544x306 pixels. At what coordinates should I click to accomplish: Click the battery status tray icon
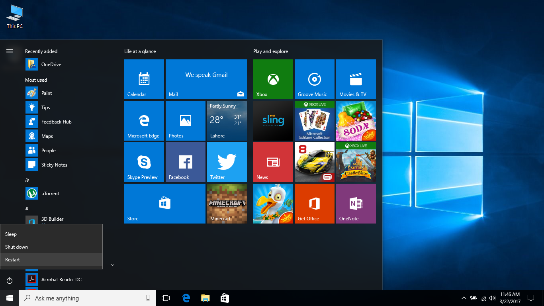[474, 298]
